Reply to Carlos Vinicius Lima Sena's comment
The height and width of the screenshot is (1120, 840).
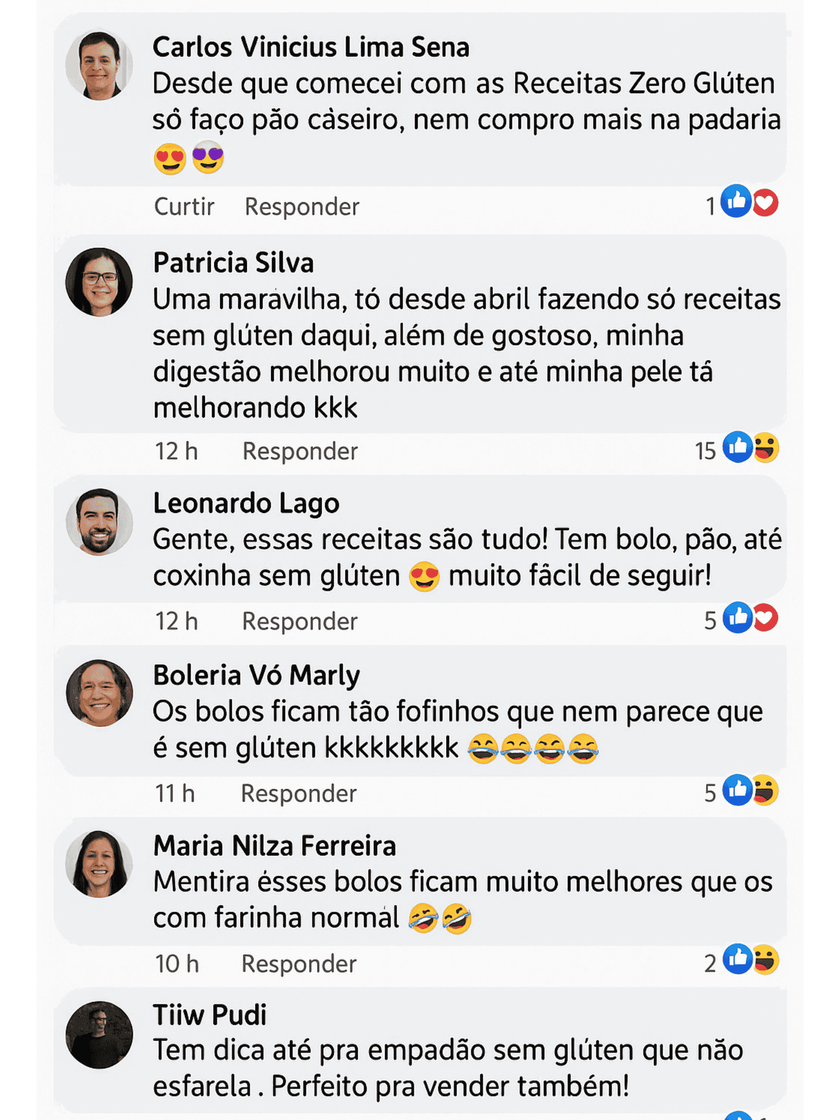point(302,207)
